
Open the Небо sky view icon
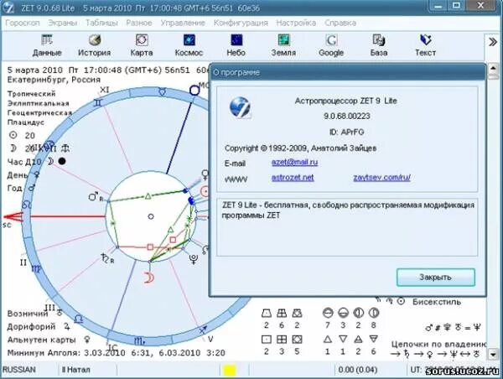pos(236,45)
